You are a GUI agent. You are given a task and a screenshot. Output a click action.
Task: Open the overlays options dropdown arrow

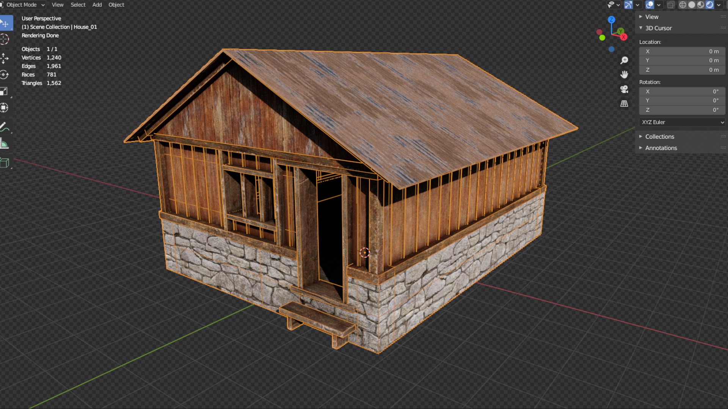[659, 5]
